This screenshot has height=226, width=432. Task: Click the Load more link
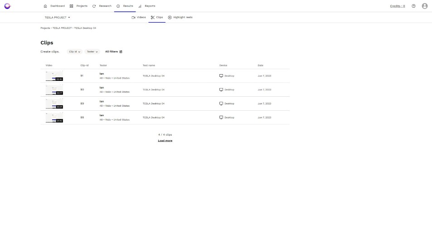tap(165, 141)
